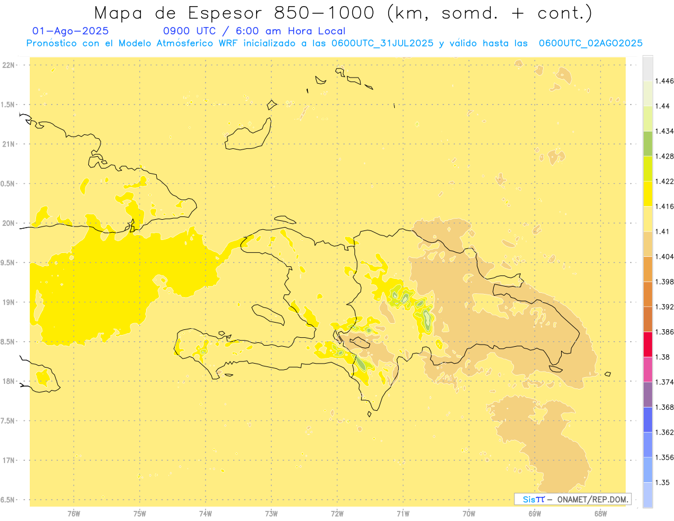Click the 'SisTT - ONAMET/REP.DOM.' credit box
The width and height of the screenshot is (674, 521).
(572, 499)
